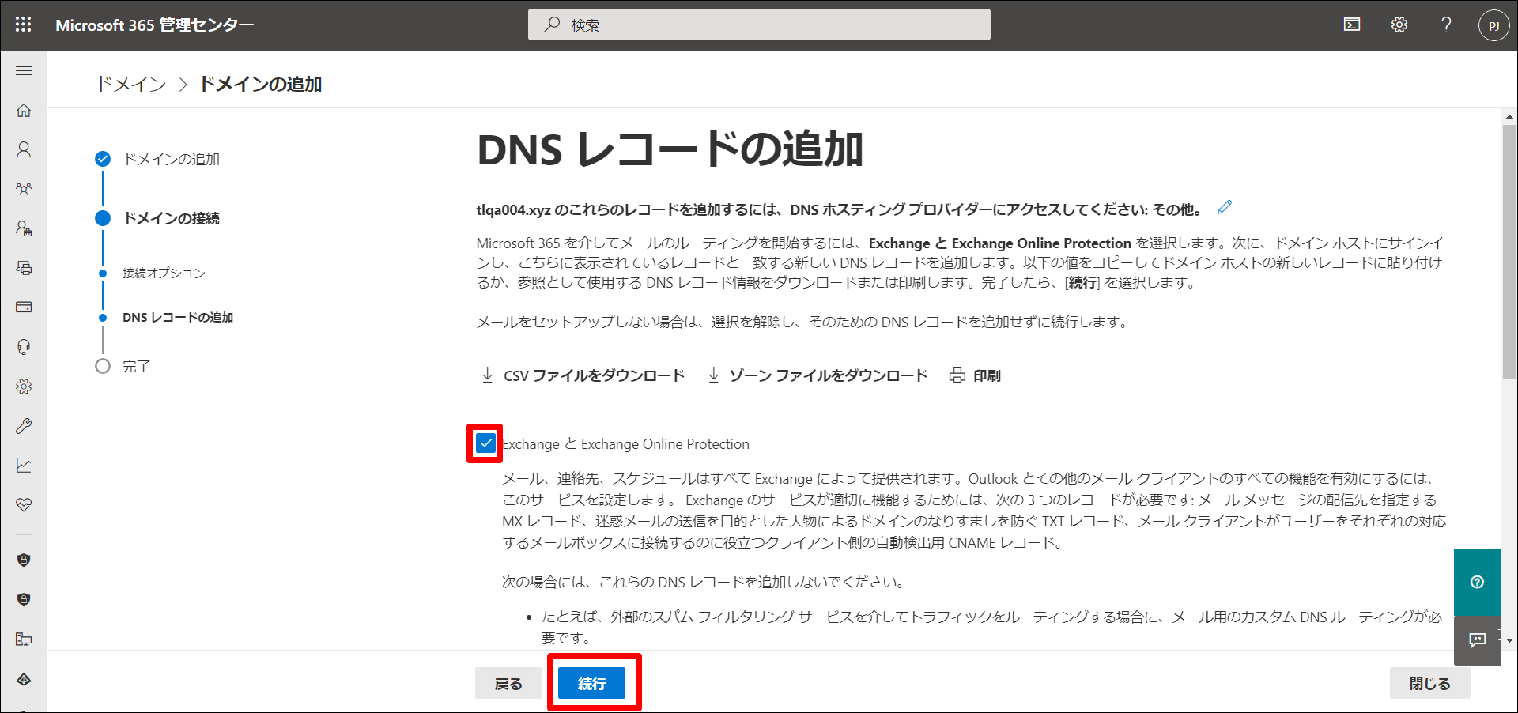This screenshot has height=713, width=1518.
Task: Click the vertical scrollbar thumb
Action: [1509, 252]
